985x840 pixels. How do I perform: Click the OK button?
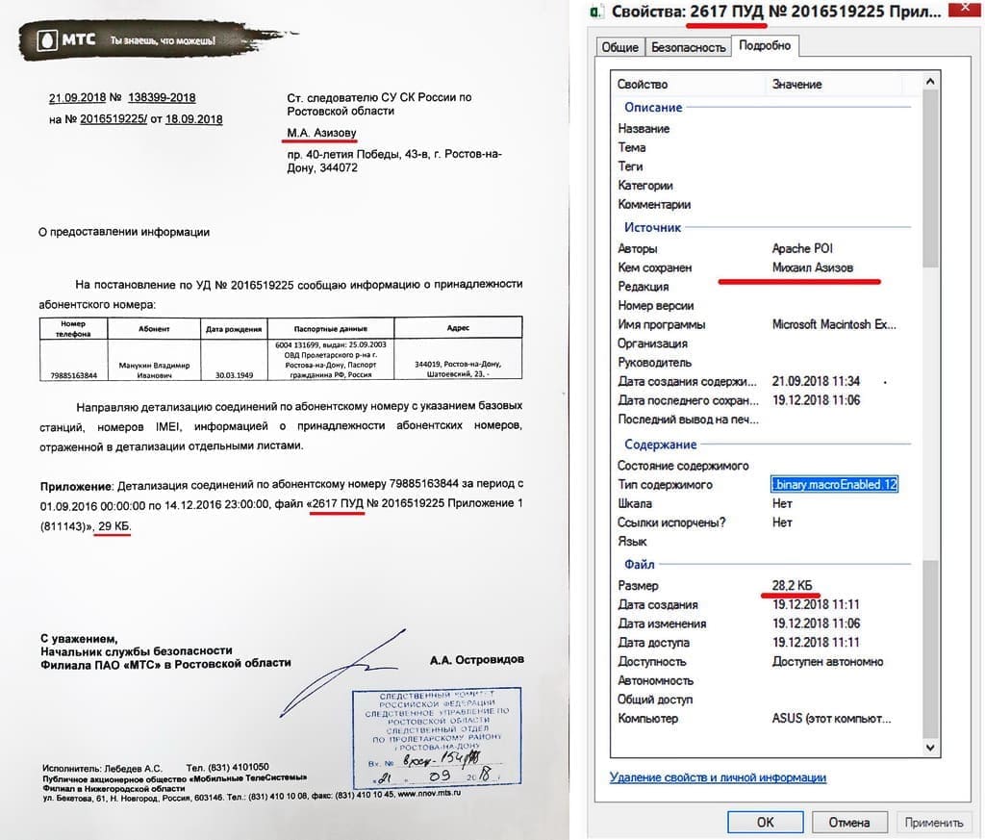click(765, 822)
